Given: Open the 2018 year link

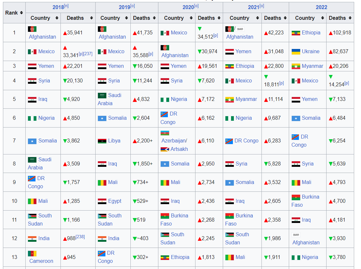Looking at the screenshot, I should pyautogui.click(x=58, y=7).
